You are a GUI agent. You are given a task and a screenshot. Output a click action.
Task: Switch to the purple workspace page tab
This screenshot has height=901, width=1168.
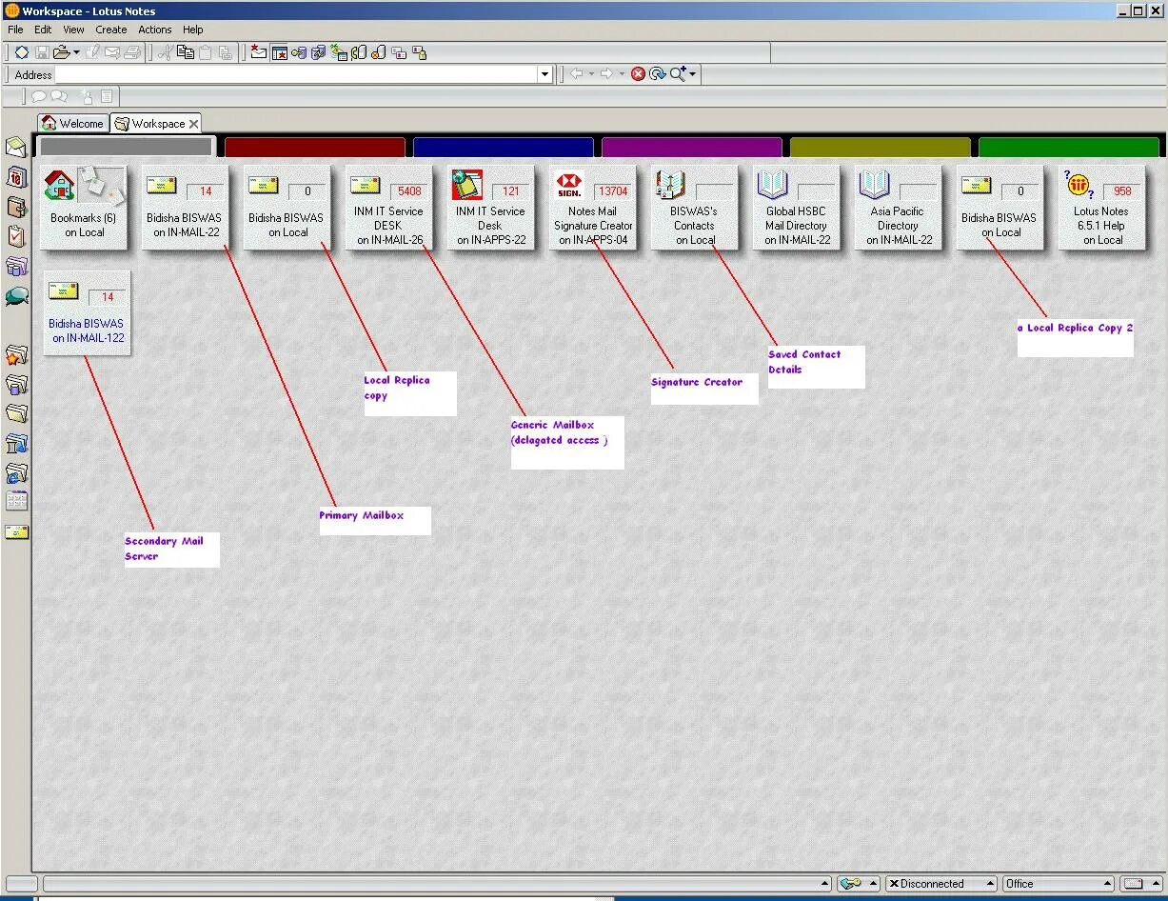pyautogui.click(x=692, y=147)
